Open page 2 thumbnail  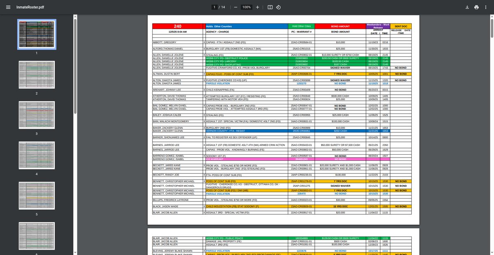tap(37, 75)
